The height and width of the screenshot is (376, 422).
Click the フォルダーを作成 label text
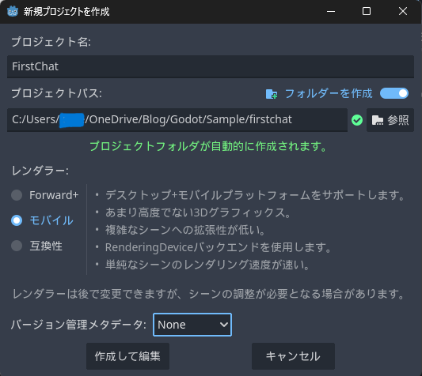pos(329,93)
